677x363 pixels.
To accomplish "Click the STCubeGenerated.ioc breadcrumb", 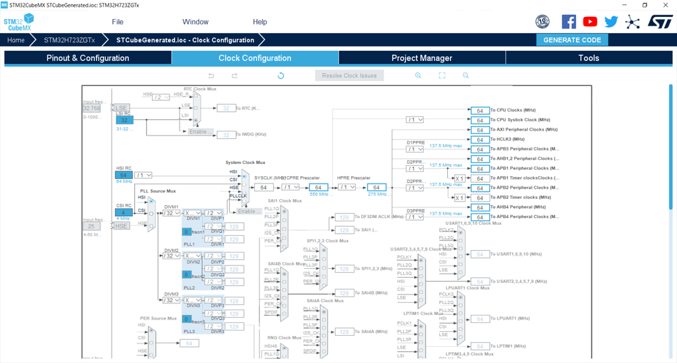I will [185, 40].
